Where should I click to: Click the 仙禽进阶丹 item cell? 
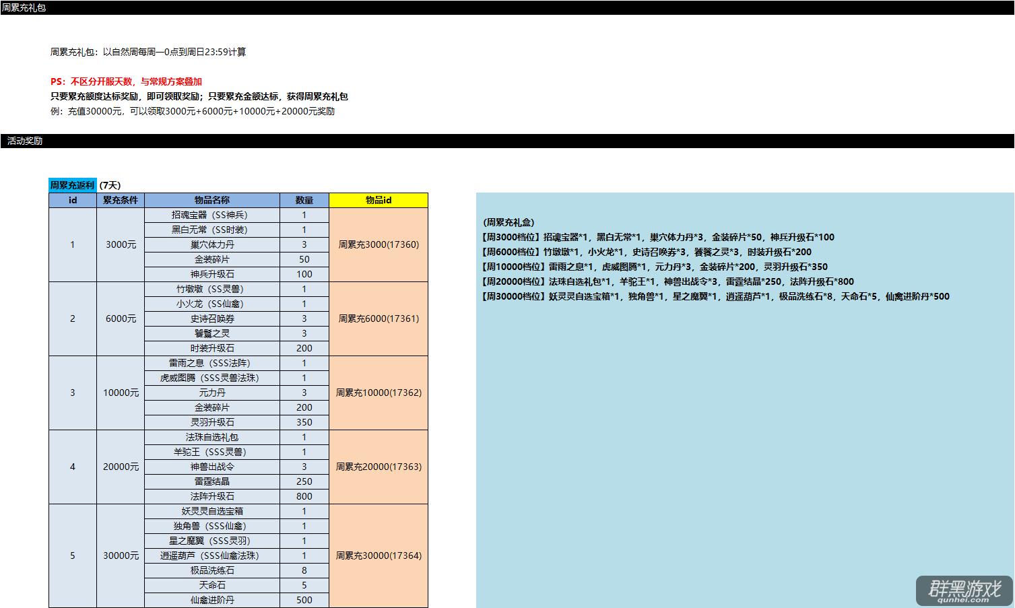point(212,600)
